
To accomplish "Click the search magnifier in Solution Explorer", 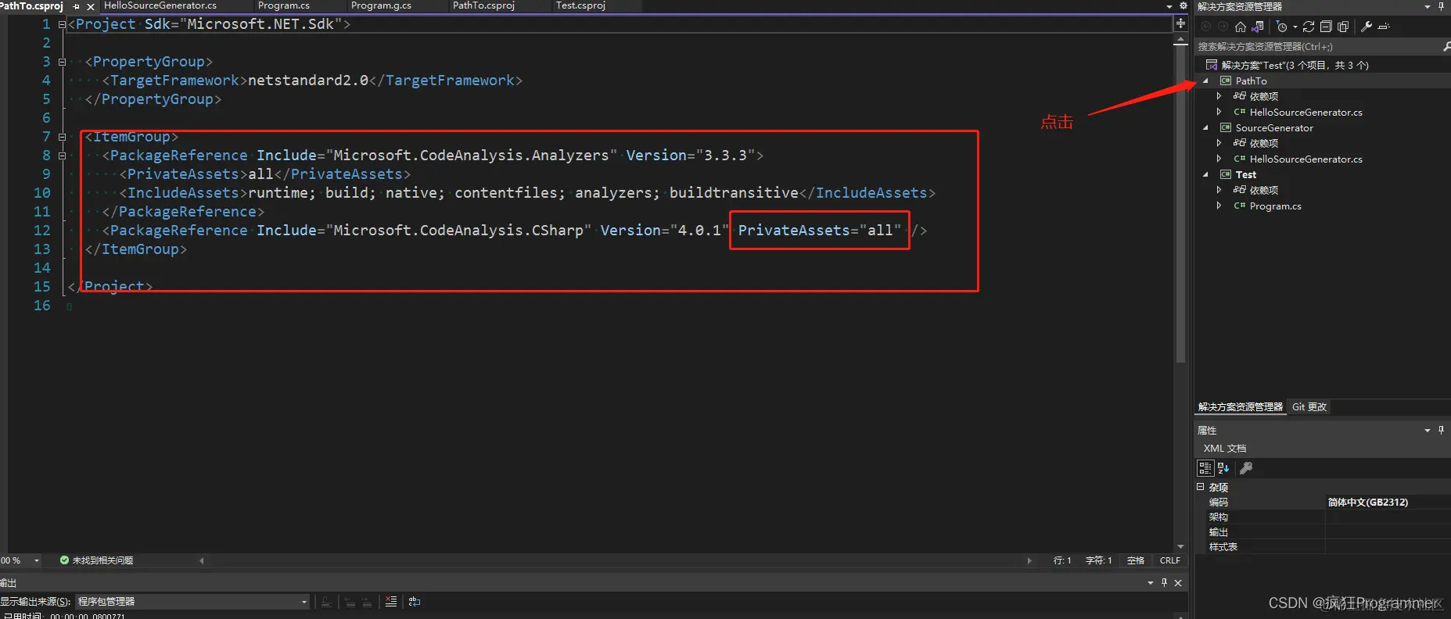I will (1446, 47).
